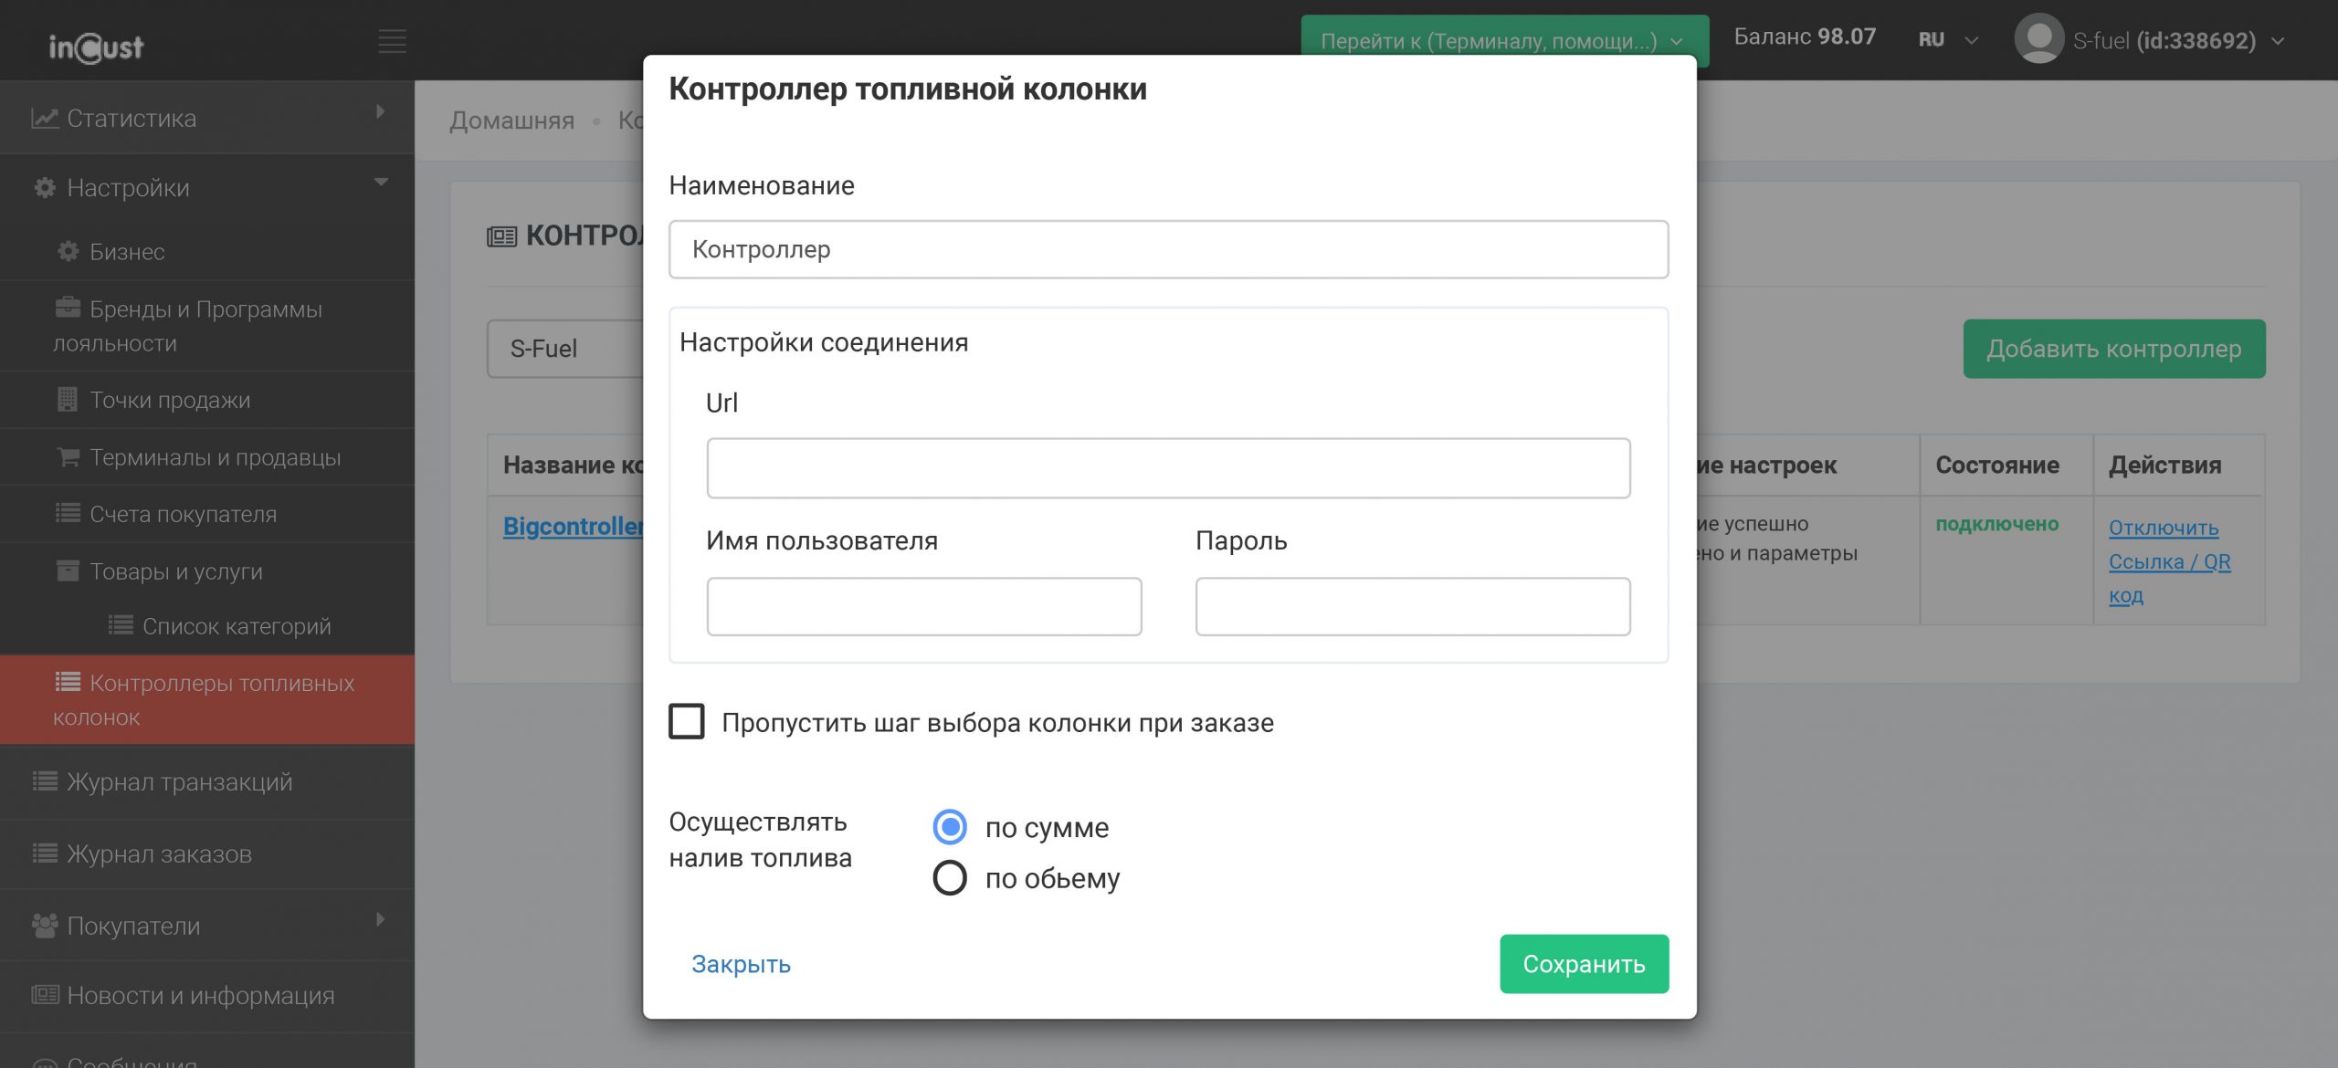The height and width of the screenshot is (1068, 2338).
Task: Expand the 'Перейти к (Терминалу, помощи...)' dropdown
Action: click(1503, 41)
